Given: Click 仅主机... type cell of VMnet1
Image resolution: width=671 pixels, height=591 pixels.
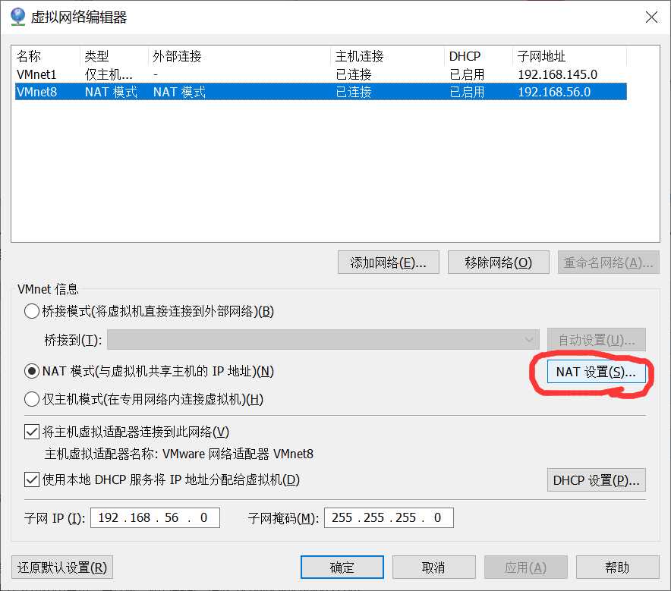Looking at the screenshot, I should [x=109, y=74].
